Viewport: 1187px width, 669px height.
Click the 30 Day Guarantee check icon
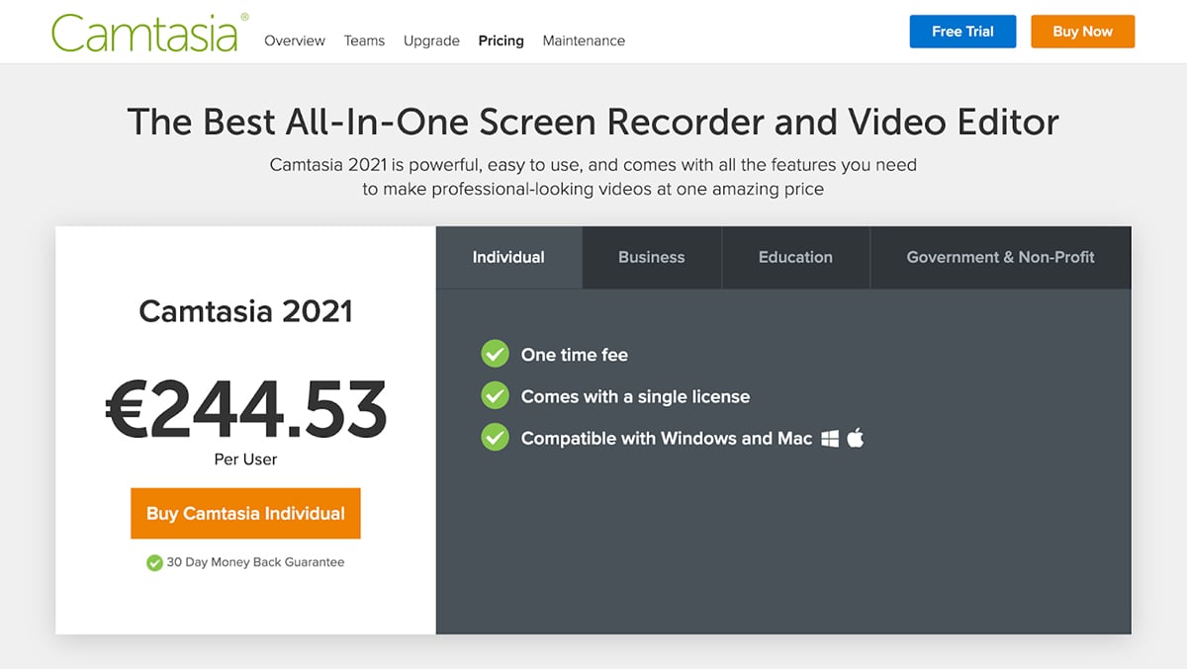coord(154,562)
